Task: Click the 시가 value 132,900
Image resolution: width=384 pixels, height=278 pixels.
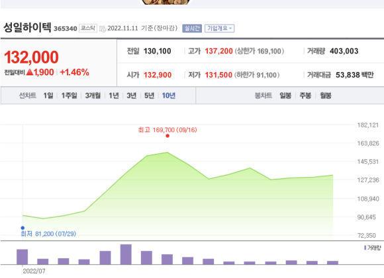Action: pyautogui.click(x=158, y=75)
